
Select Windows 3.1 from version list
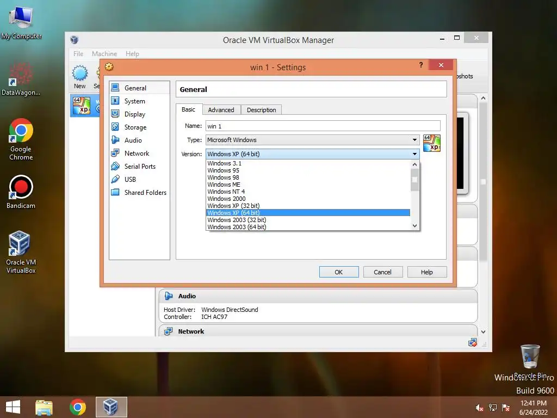pyautogui.click(x=308, y=163)
